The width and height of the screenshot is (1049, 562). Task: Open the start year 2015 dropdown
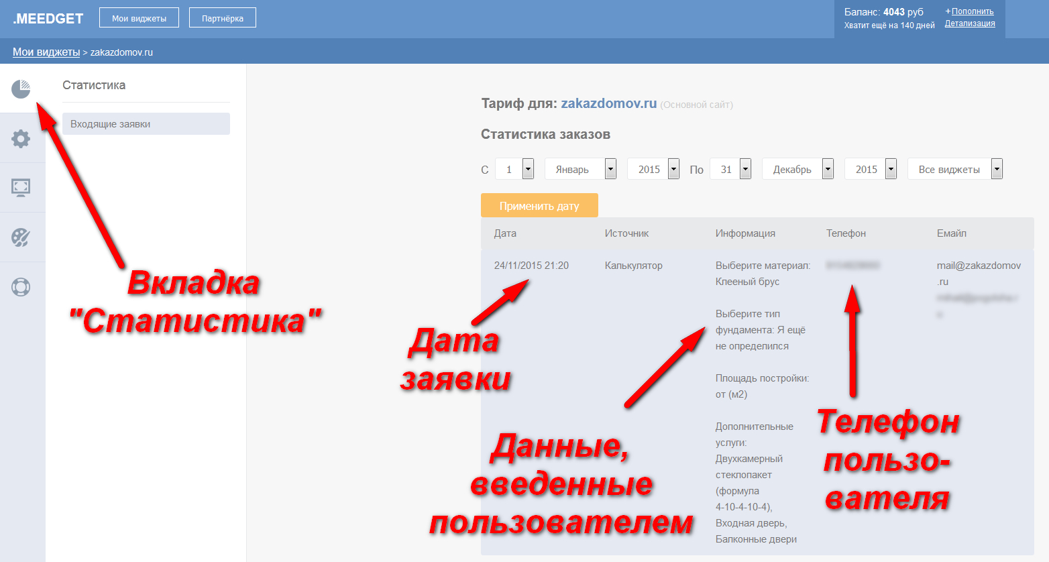click(x=653, y=169)
